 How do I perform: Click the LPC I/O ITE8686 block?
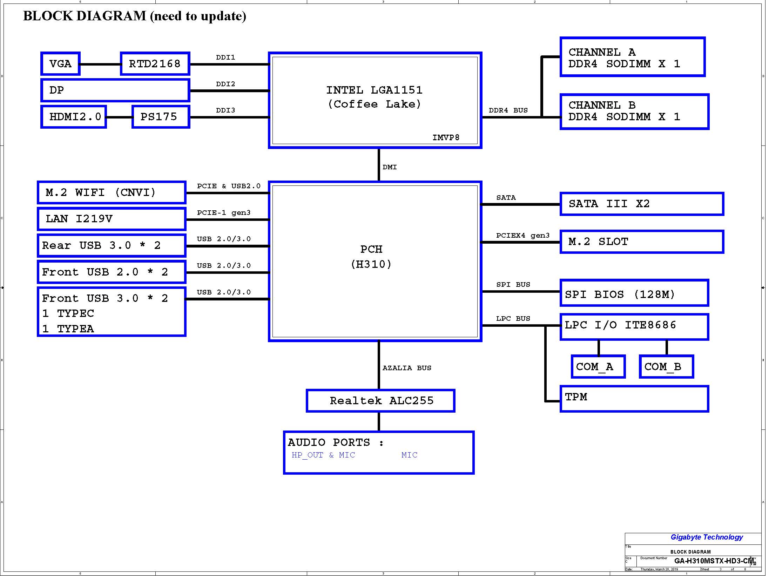click(x=634, y=327)
